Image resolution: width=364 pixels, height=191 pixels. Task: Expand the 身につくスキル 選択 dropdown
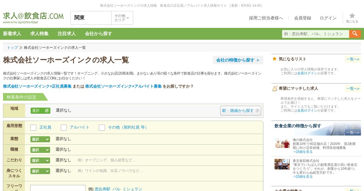(x=40, y=171)
